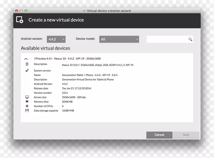Click the gears icon beside System version

[x=27, y=70]
